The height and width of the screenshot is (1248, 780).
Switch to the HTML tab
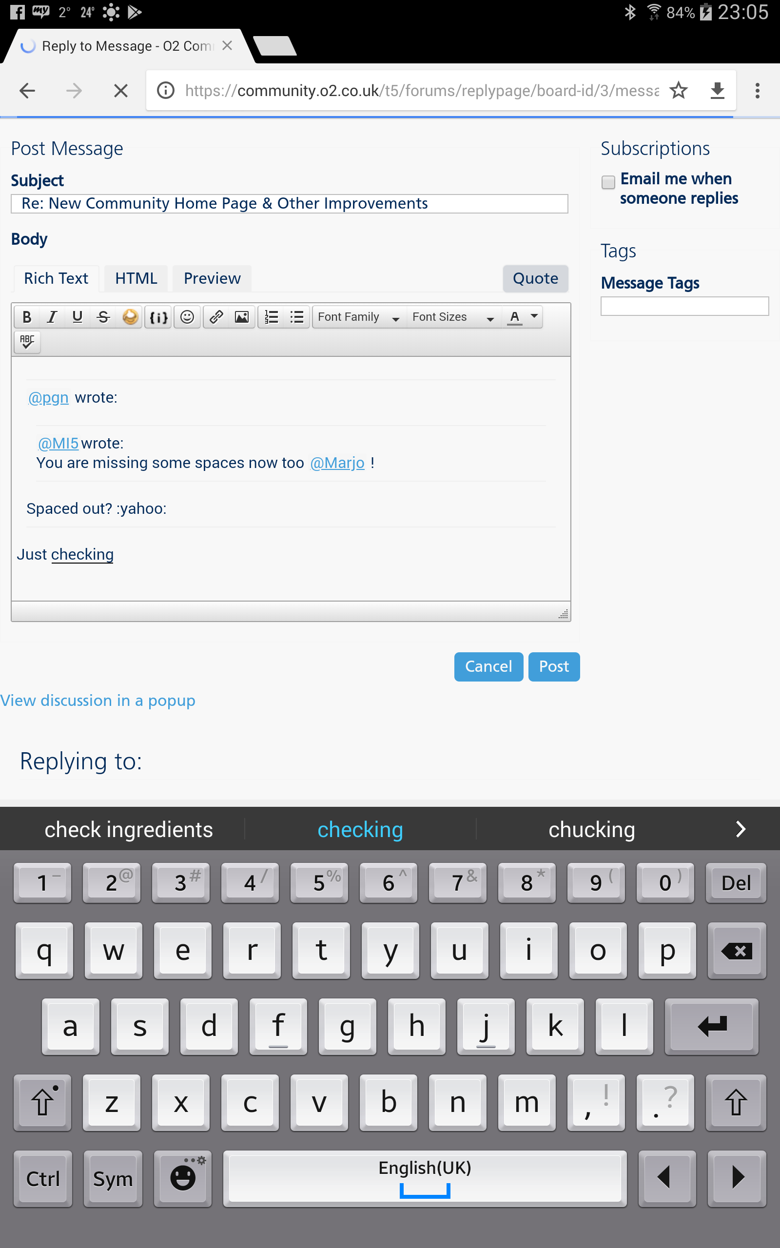point(136,278)
